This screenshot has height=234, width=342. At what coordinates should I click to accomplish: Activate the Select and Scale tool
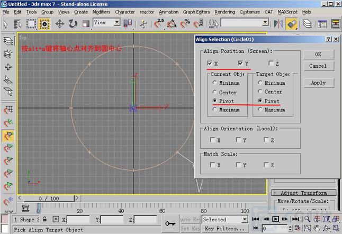tap(86, 24)
